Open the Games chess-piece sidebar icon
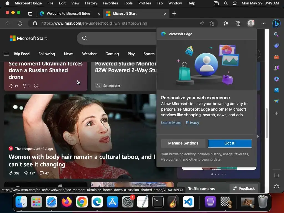The image size is (284, 213). 277,68
